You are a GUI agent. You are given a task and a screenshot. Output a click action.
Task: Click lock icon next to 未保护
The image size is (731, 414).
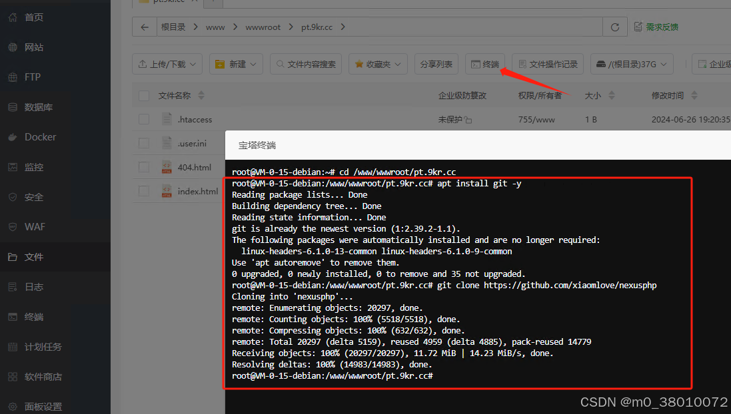[x=468, y=120]
